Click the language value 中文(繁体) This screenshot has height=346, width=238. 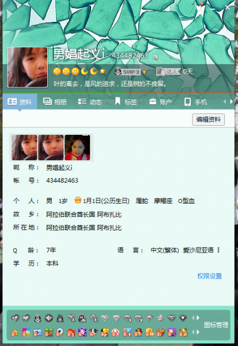165,250
